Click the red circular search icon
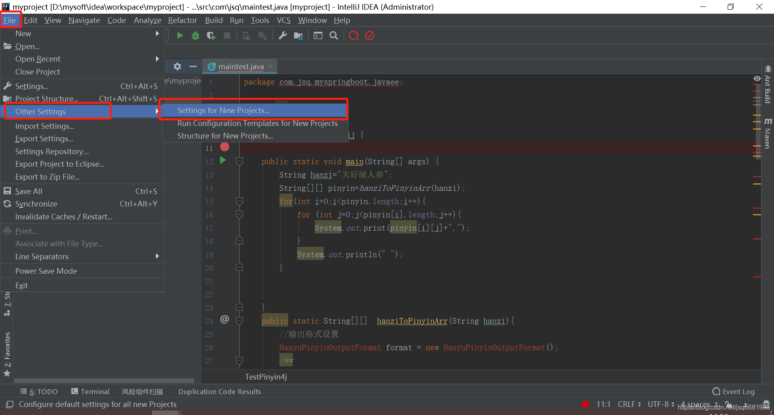774x415 pixels. (x=354, y=36)
